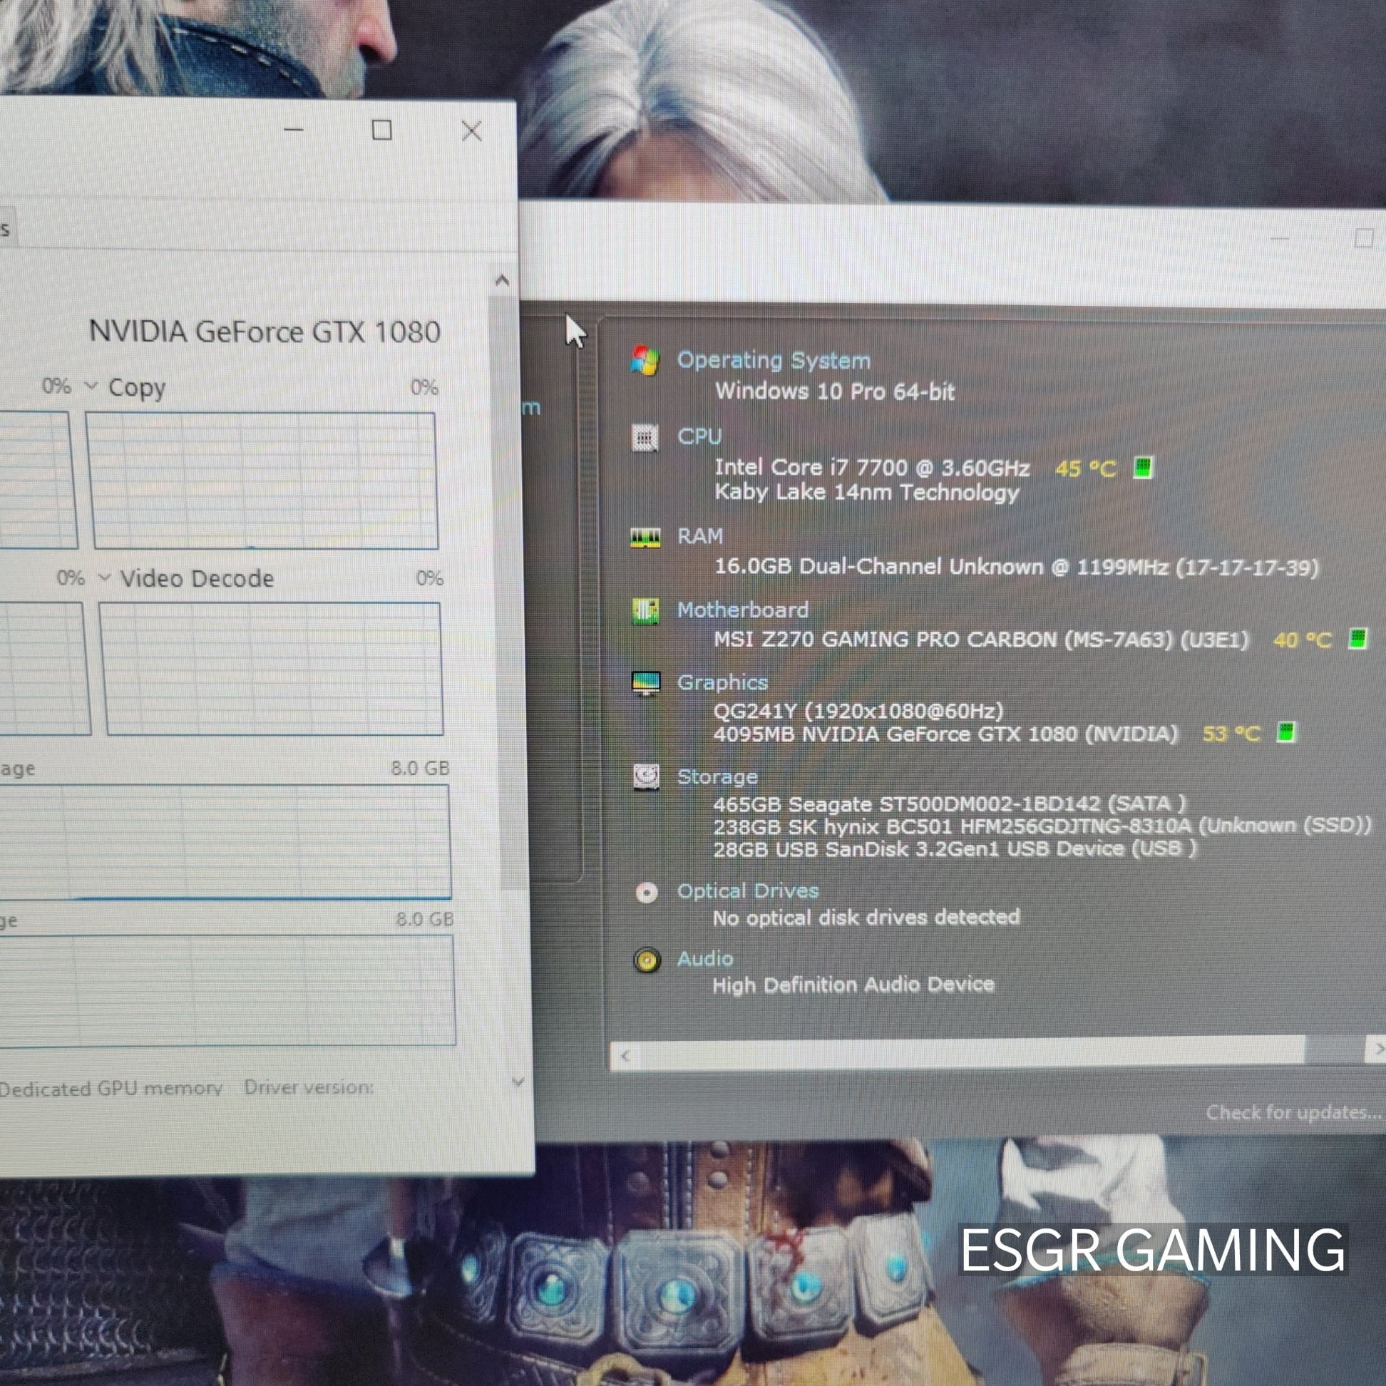Minimize the Task Manager window
This screenshot has width=1386, height=1386.
[x=294, y=130]
